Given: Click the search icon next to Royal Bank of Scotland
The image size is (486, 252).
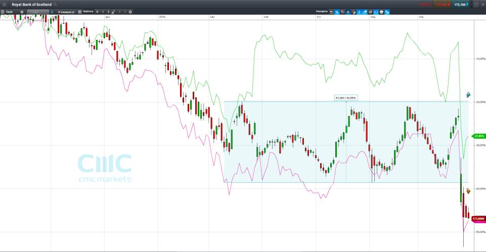Looking at the screenshot, I should pyautogui.click(x=55, y=4).
